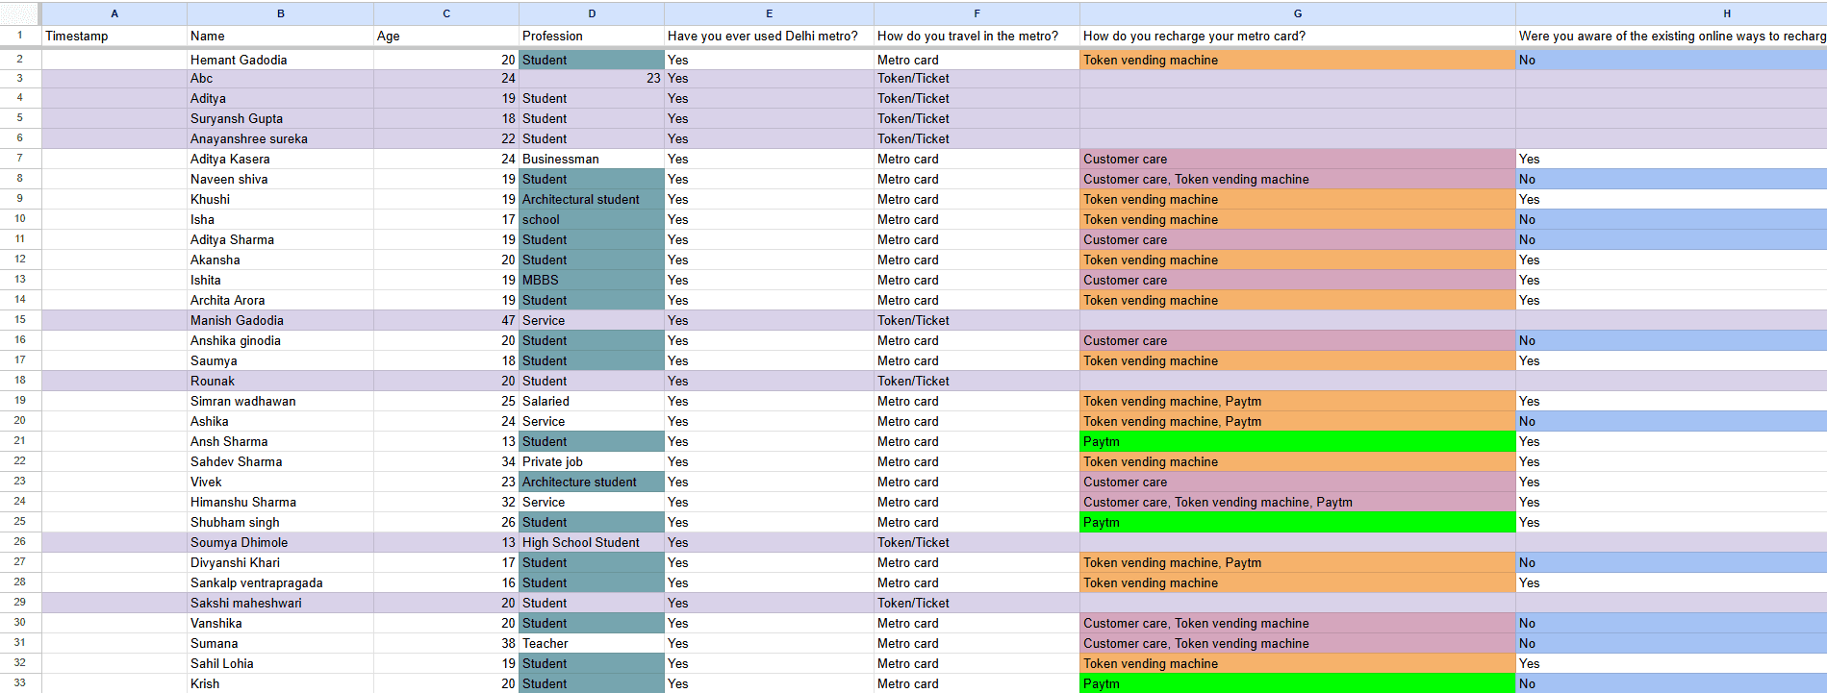Image resolution: width=1827 pixels, height=693 pixels.
Task: Click the Anshika ginodia name cell
Action: (x=280, y=340)
